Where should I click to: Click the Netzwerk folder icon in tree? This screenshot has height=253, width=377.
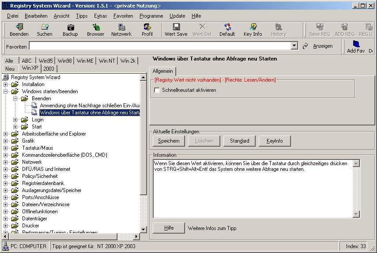(15, 162)
